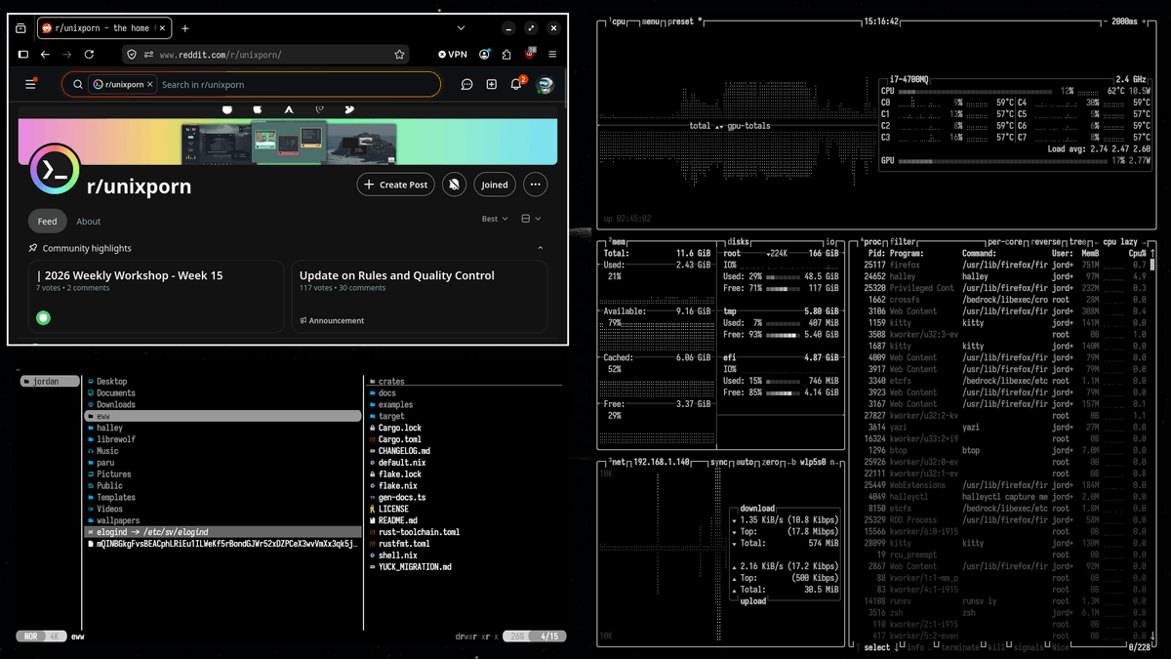The width and height of the screenshot is (1171, 659).
Task: Open a new browser tab with plus
Action: point(185,28)
